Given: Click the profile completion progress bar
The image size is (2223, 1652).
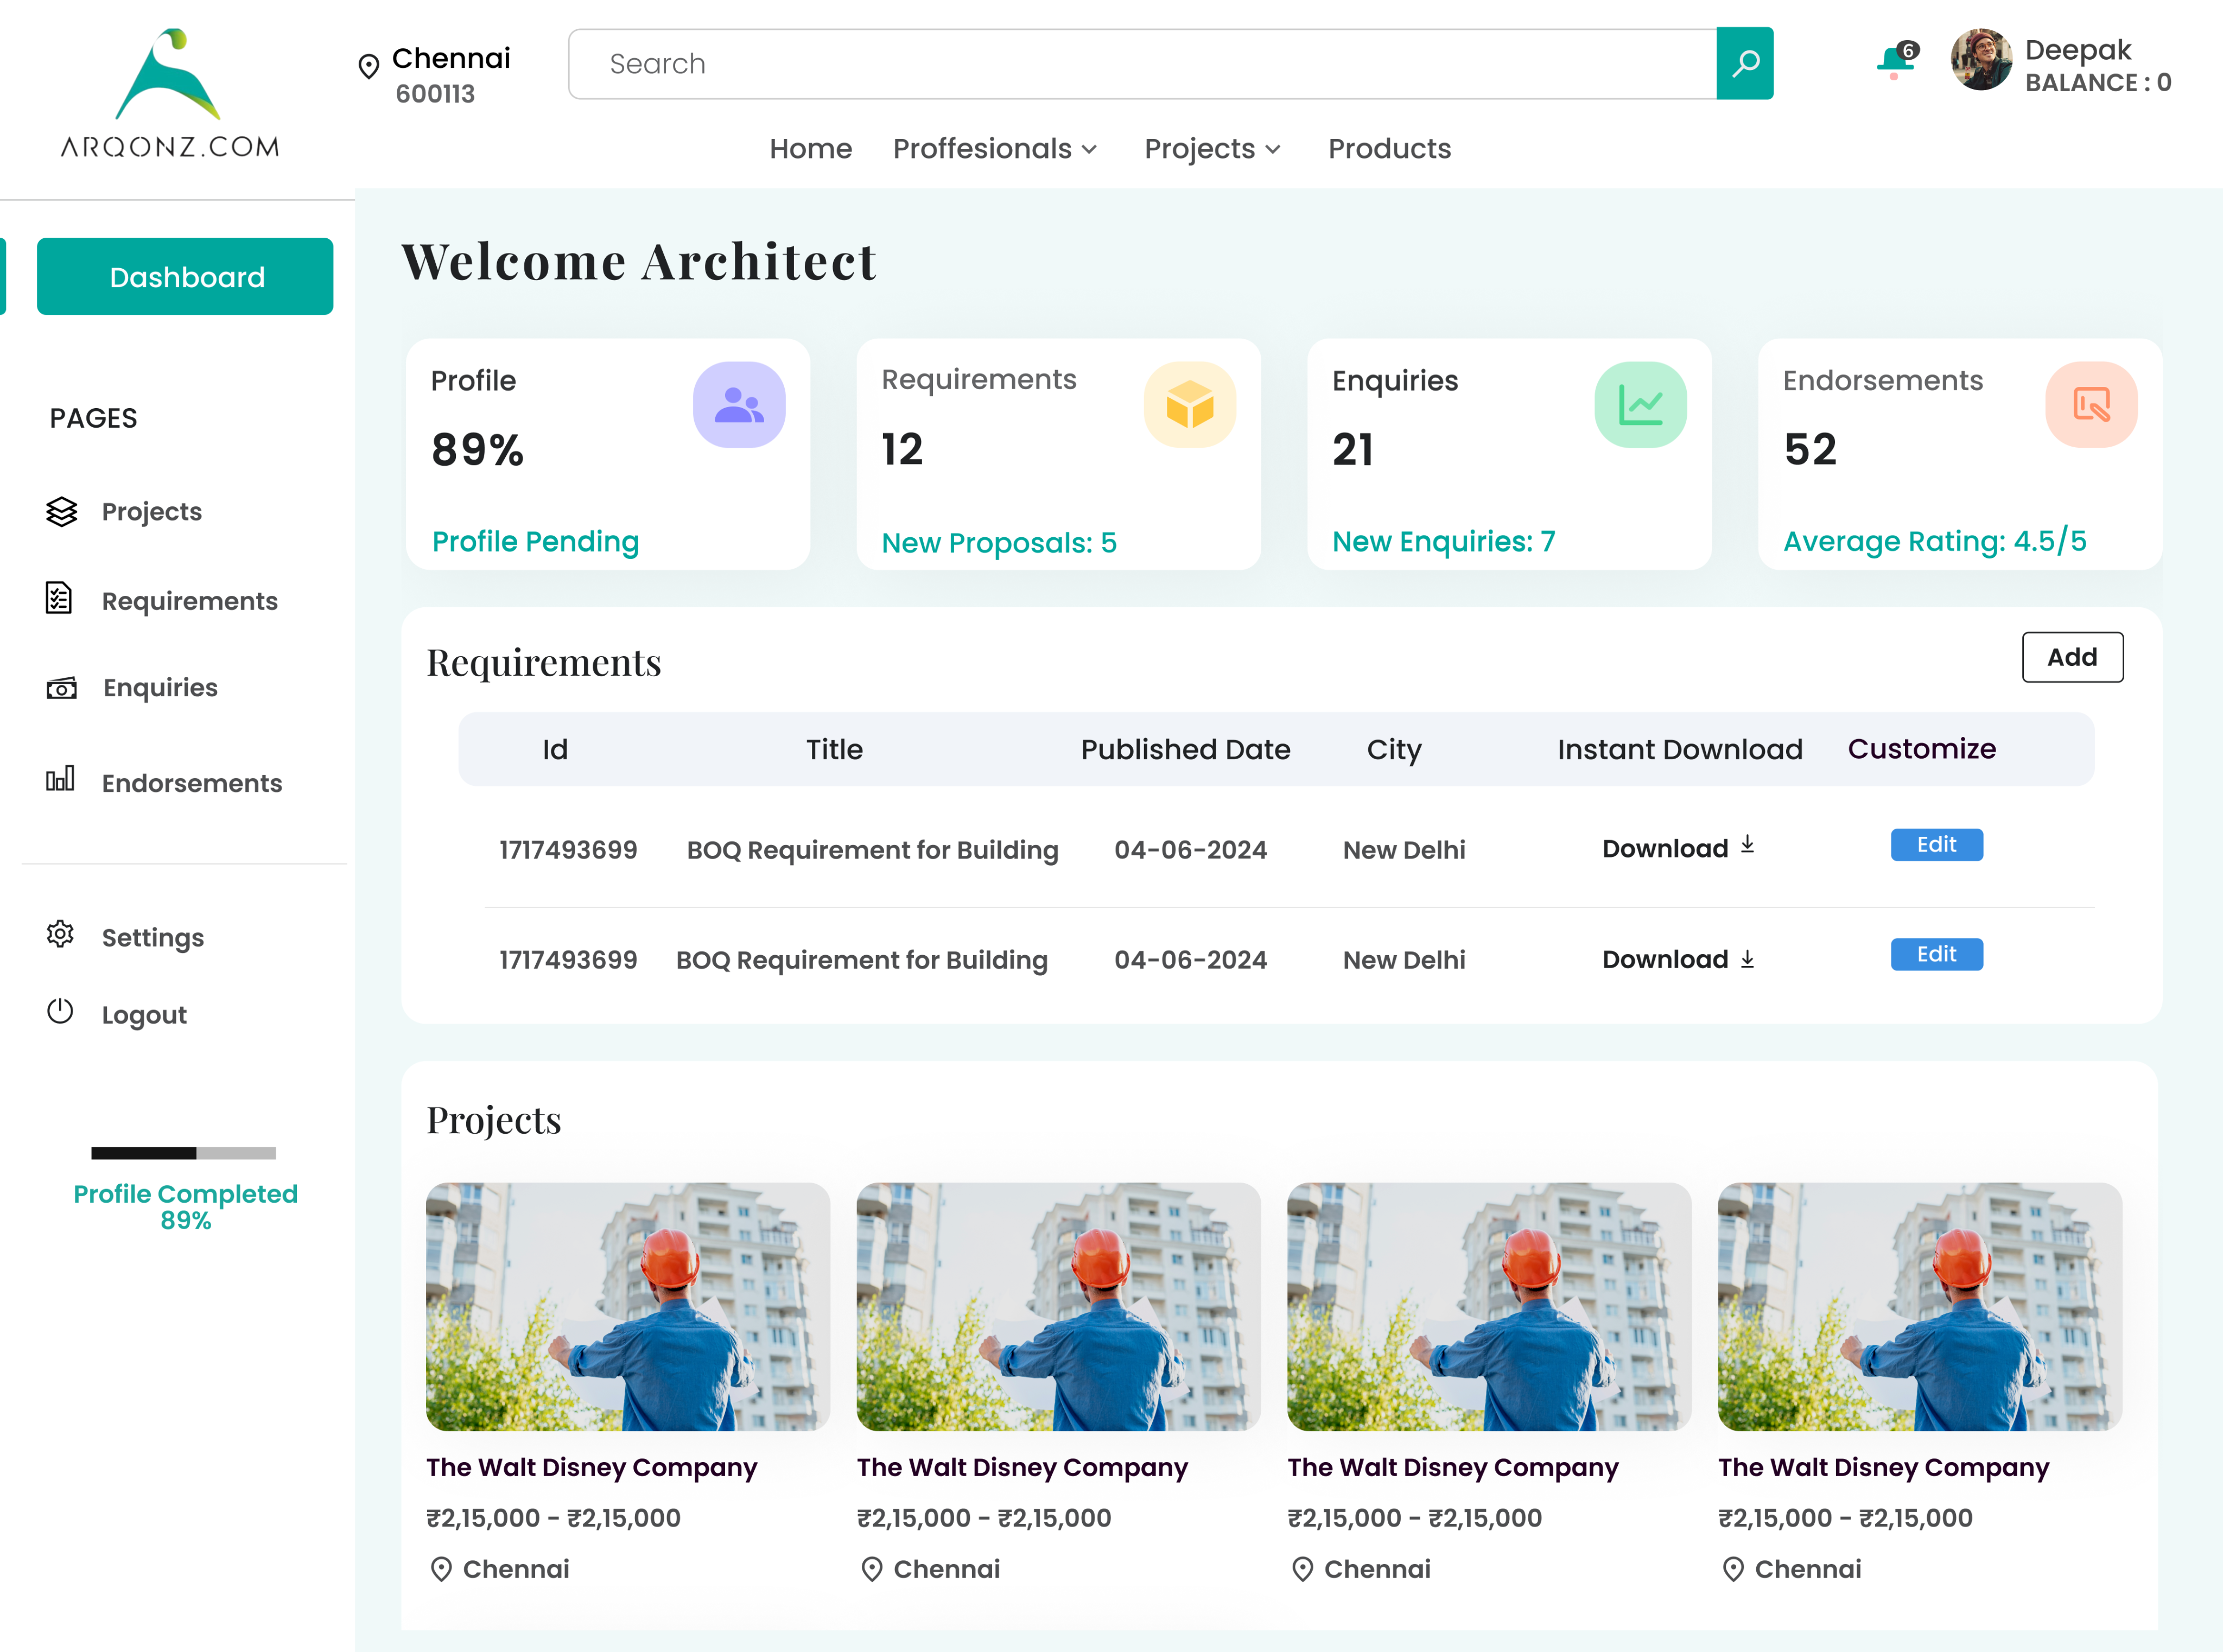Looking at the screenshot, I should pyautogui.click(x=184, y=1153).
